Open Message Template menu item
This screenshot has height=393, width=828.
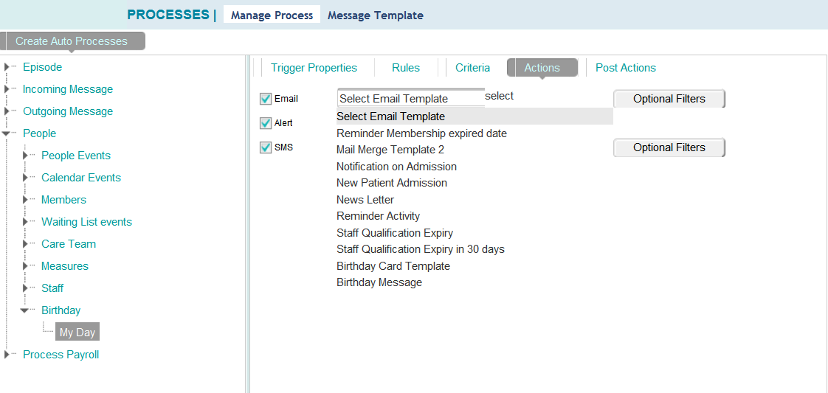(375, 15)
